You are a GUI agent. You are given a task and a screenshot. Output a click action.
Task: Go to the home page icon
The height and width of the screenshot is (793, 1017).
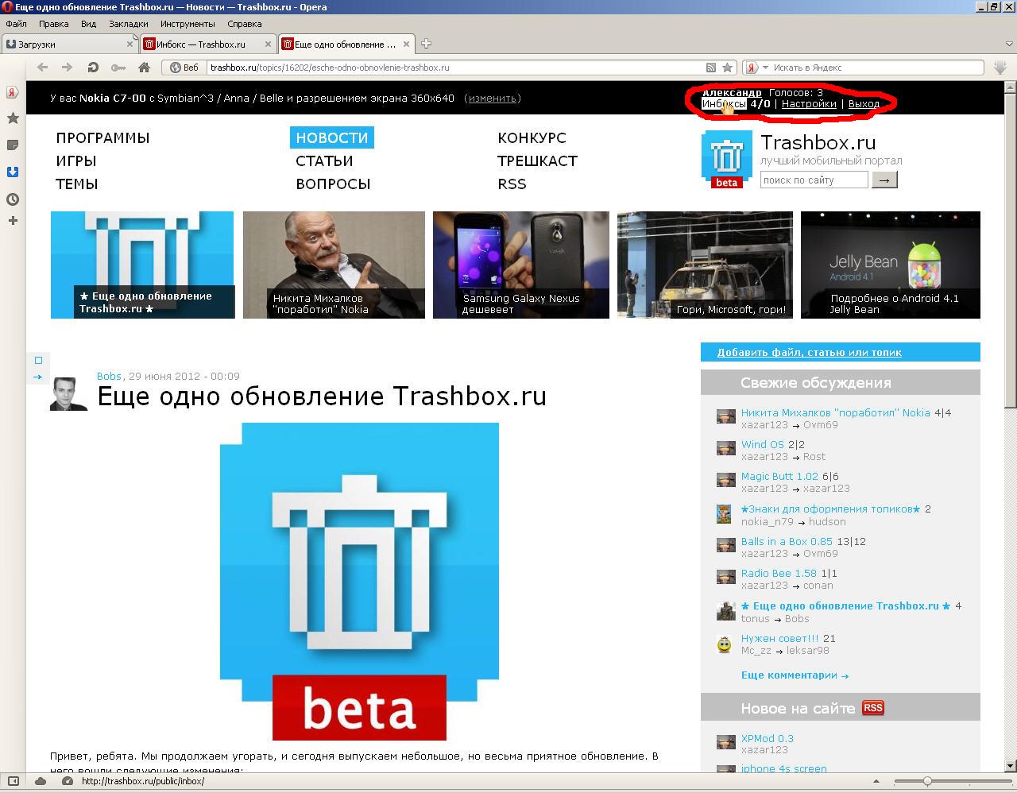144,68
